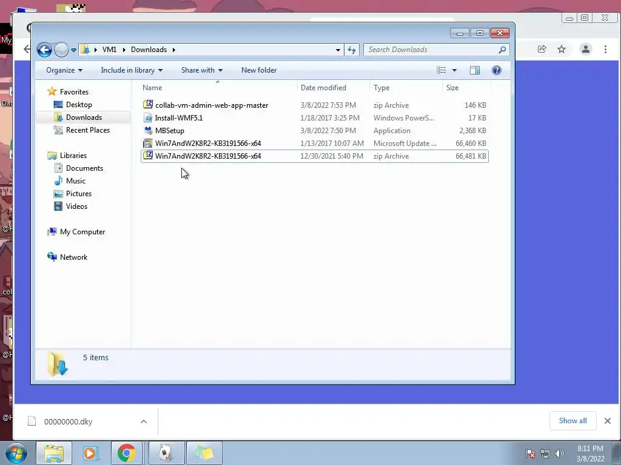This screenshot has width=621, height=465.
Task: Refresh the Downloads folder view
Action: click(352, 50)
